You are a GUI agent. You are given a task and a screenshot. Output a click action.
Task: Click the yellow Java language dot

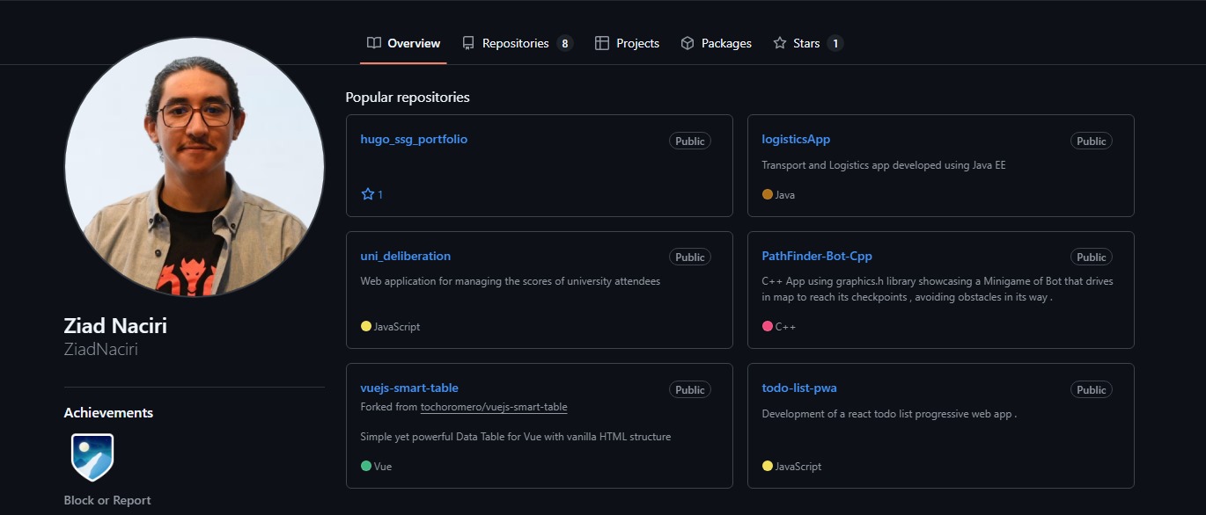(x=767, y=194)
